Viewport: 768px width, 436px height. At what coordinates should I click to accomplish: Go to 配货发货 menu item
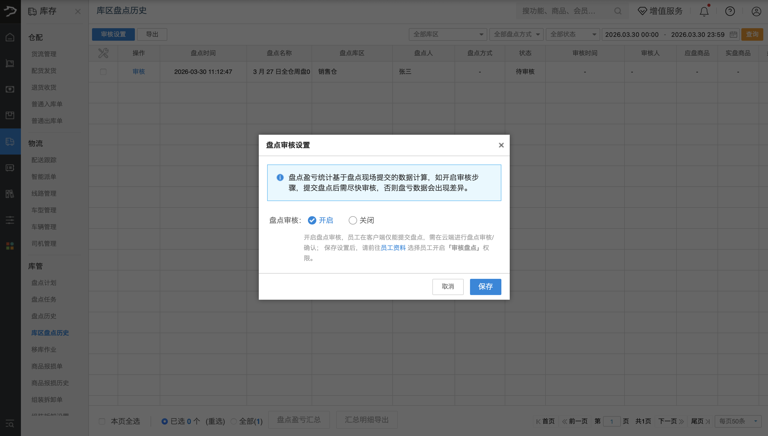[x=44, y=71]
